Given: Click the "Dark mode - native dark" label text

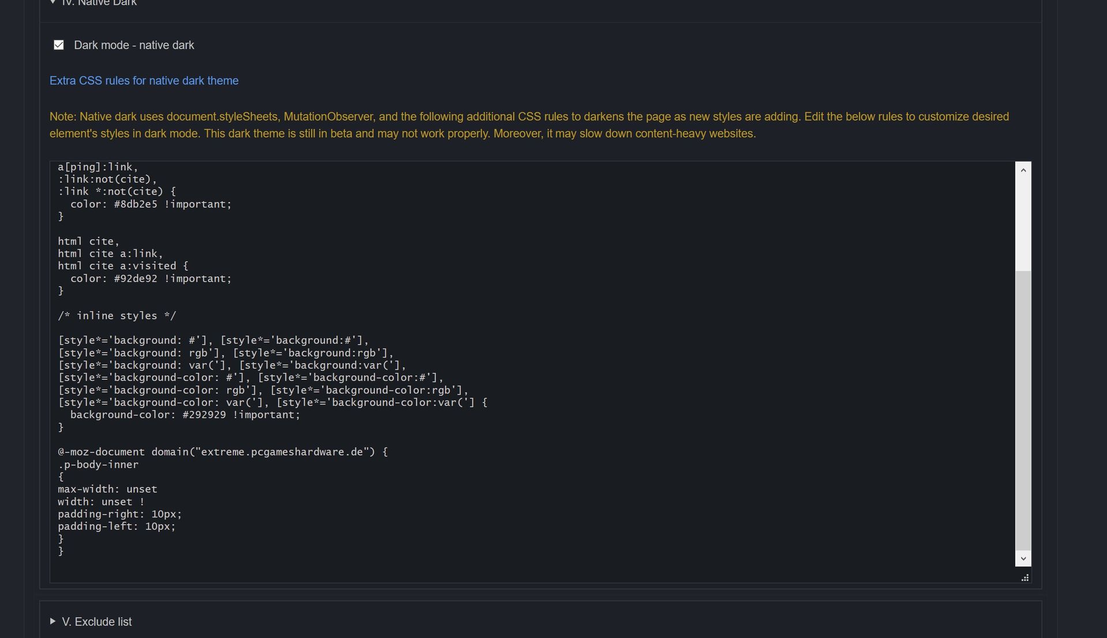Looking at the screenshot, I should click(134, 46).
